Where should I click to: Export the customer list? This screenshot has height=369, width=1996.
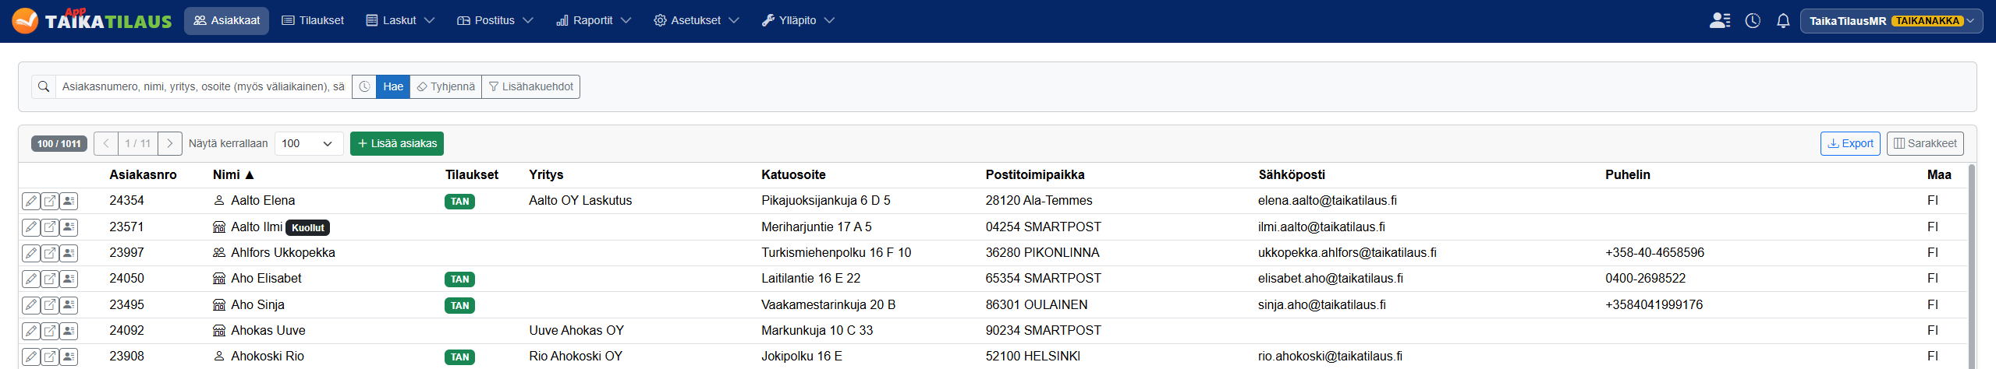(x=1850, y=143)
